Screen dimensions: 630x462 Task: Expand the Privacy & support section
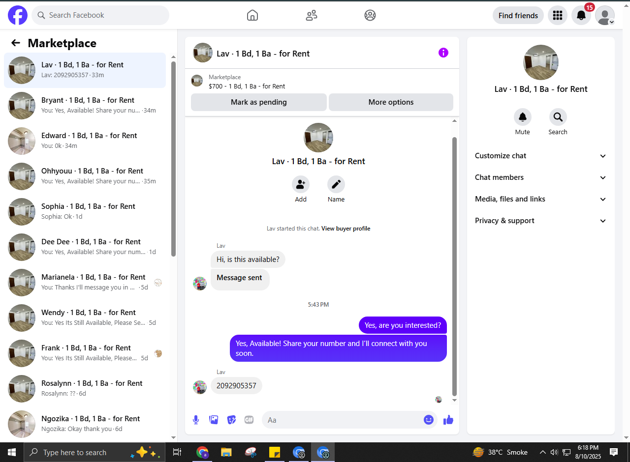coord(541,221)
